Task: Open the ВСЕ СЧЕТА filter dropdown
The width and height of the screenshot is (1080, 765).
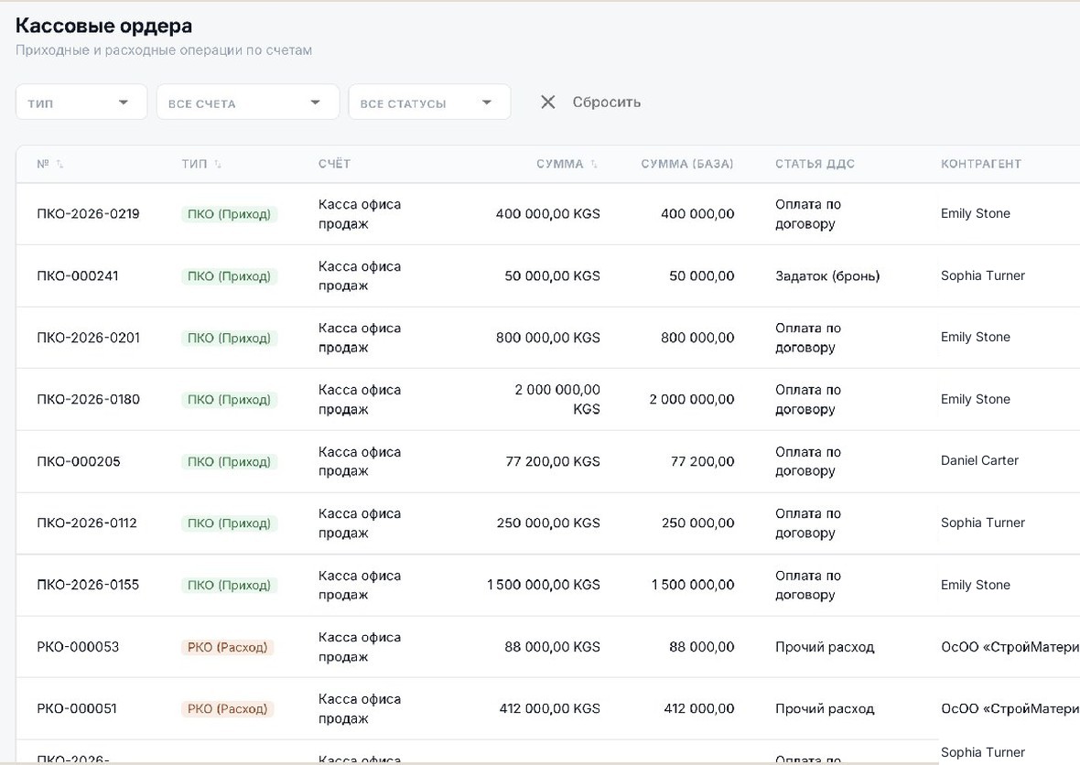Action: (248, 102)
